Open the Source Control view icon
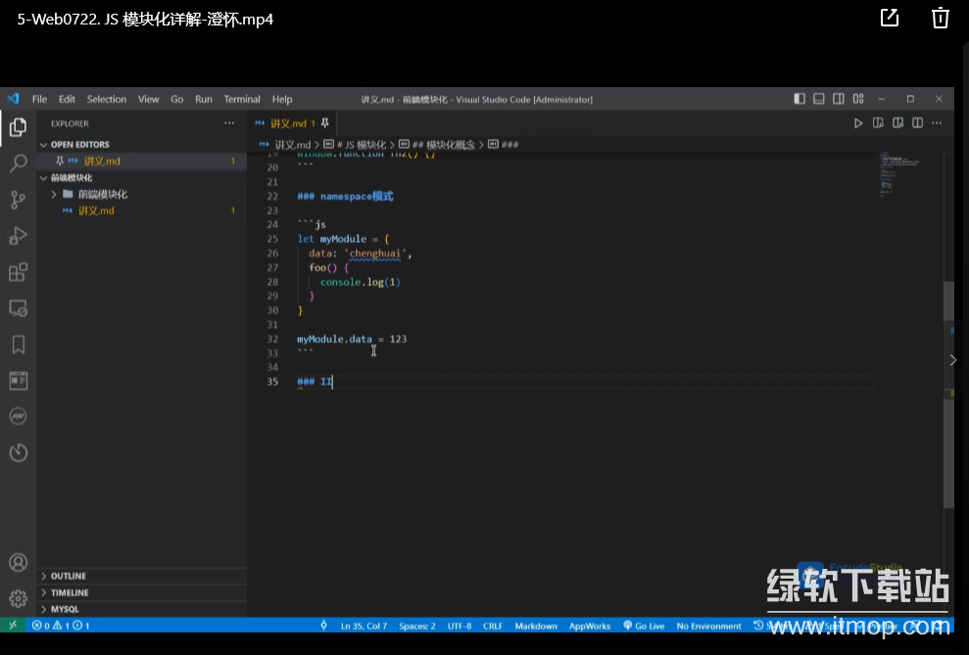Screen dimensions: 969x655 [x=18, y=200]
